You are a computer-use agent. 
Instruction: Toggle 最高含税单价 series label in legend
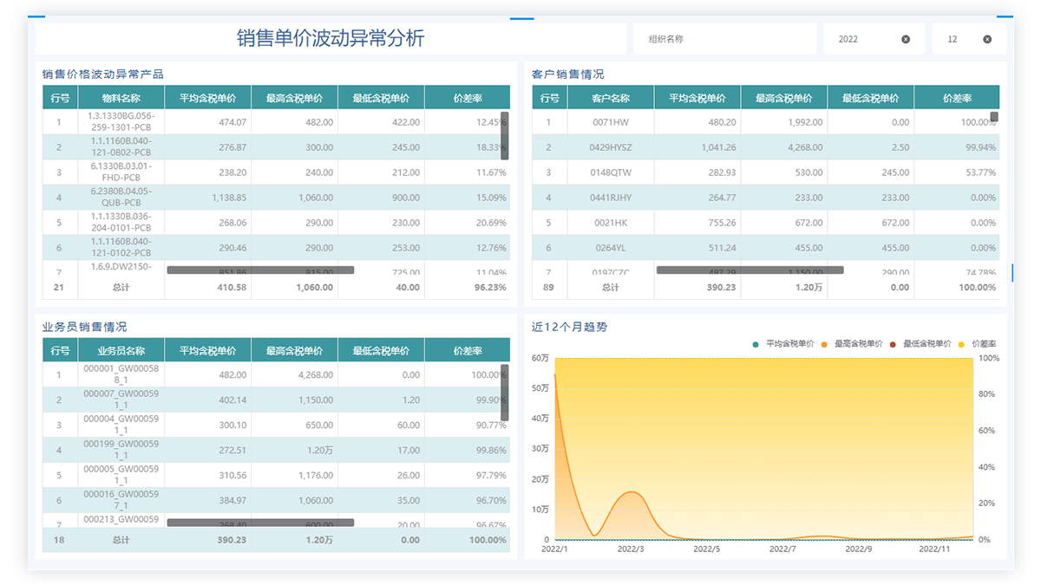tap(858, 345)
